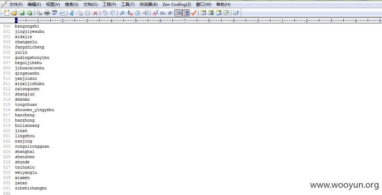
Task: Click the window icon with green arrow
Action: coord(226,13)
